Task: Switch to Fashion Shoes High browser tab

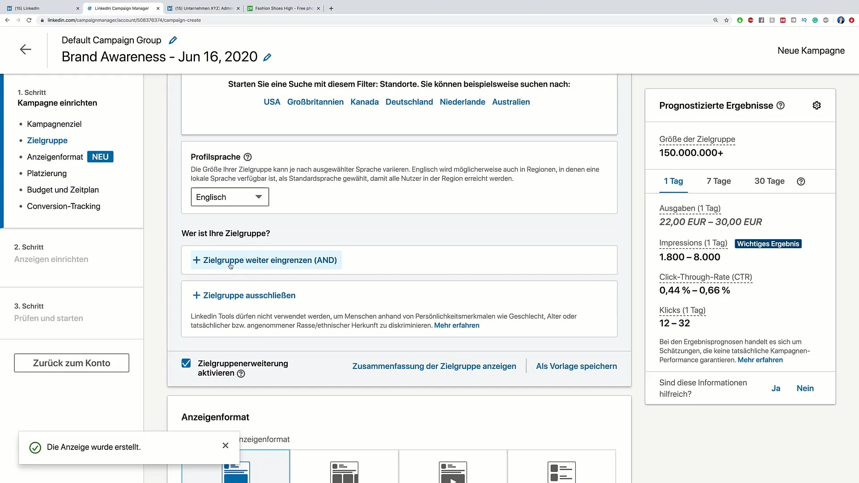Action: 283,8
